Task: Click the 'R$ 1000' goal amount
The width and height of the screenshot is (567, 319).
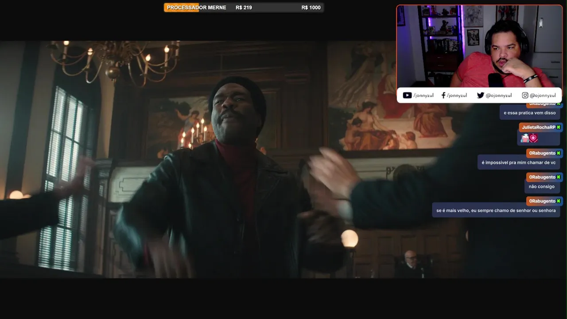Action: [x=311, y=8]
